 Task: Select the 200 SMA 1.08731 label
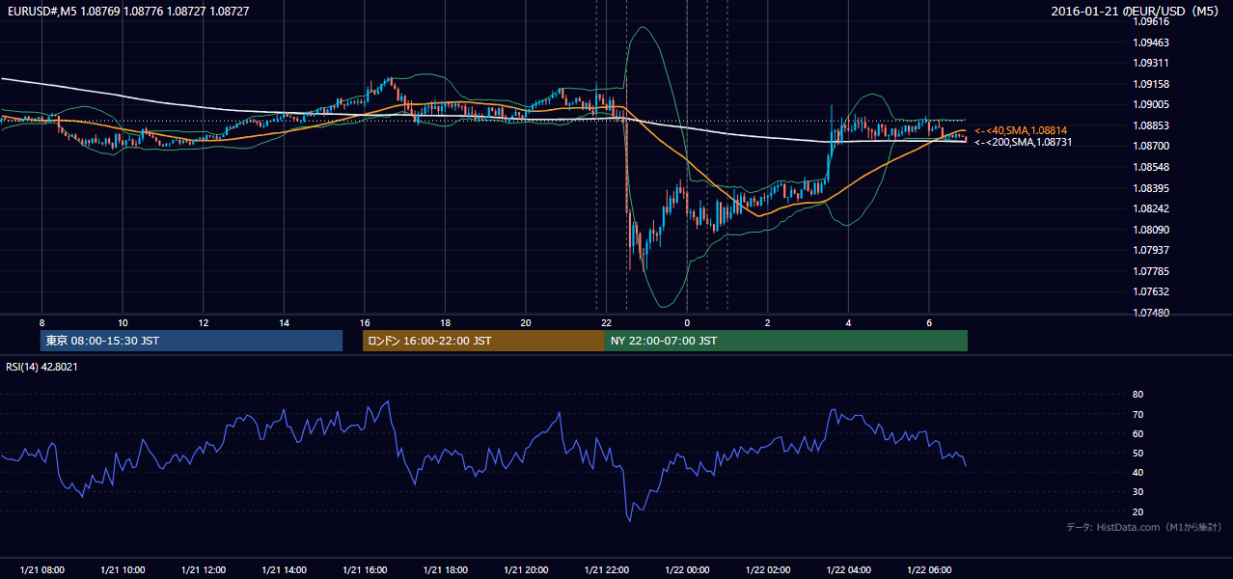click(1023, 142)
